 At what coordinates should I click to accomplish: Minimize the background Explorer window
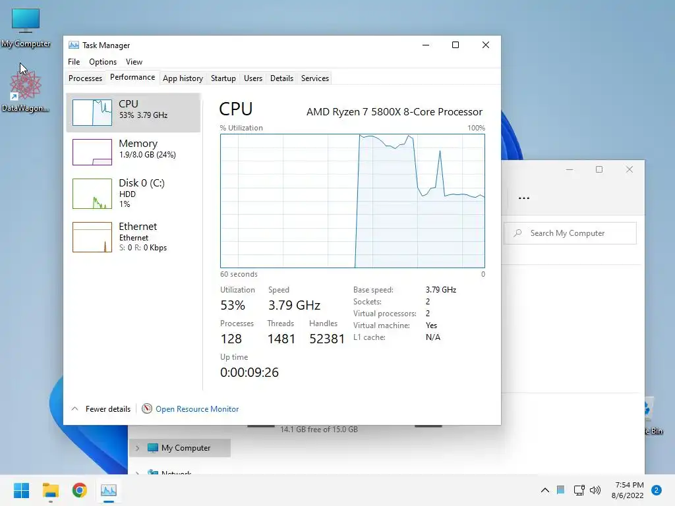pos(570,169)
